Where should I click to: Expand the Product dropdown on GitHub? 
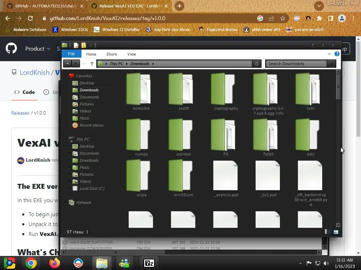38,49
